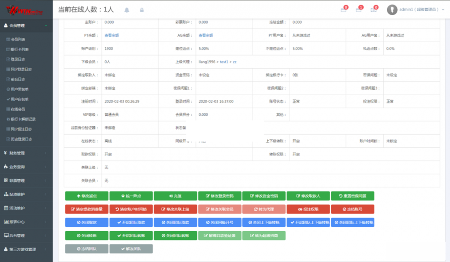Click the bell notification icon in header

[x=126, y=9]
